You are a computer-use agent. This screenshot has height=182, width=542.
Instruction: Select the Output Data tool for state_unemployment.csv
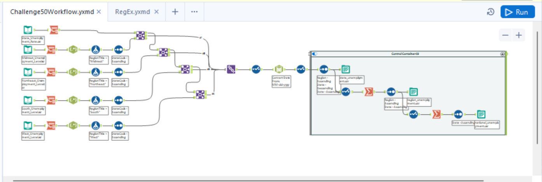346,70
